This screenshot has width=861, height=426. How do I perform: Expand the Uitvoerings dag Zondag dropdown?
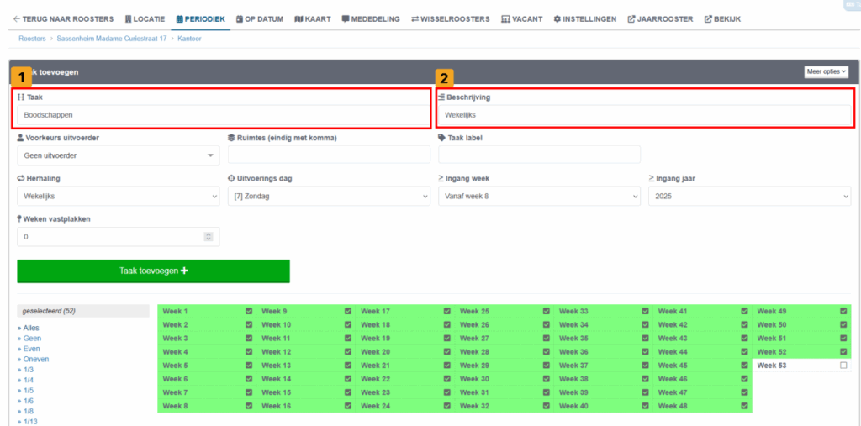pos(328,196)
